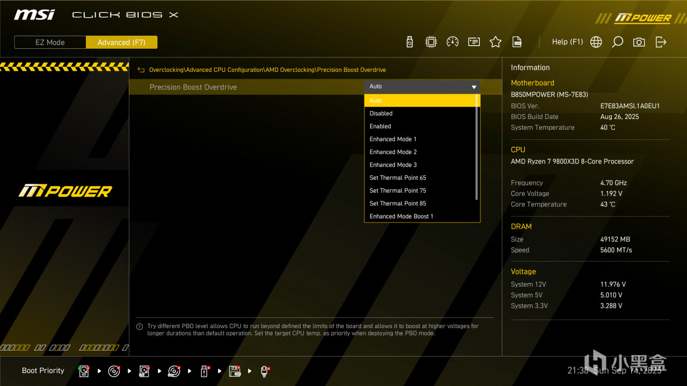Image resolution: width=687 pixels, height=386 pixels.
Task: Click the DRAM speed value 5600 MT/s
Action: coord(616,250)
